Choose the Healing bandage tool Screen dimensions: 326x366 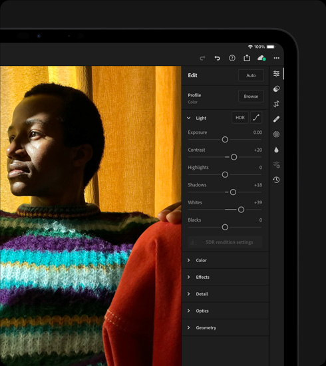(276, 119)
